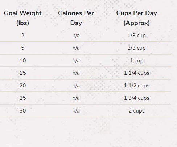Click the 2/3 cup cell
Screen dimensions: 177x147
pyautogui.click(x=137, y=48)
